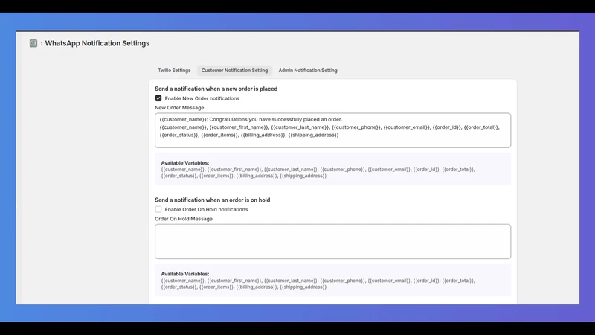
Task: Click the Available Variables heading under Order On Hold Message
Action: (x=185, y=274)
